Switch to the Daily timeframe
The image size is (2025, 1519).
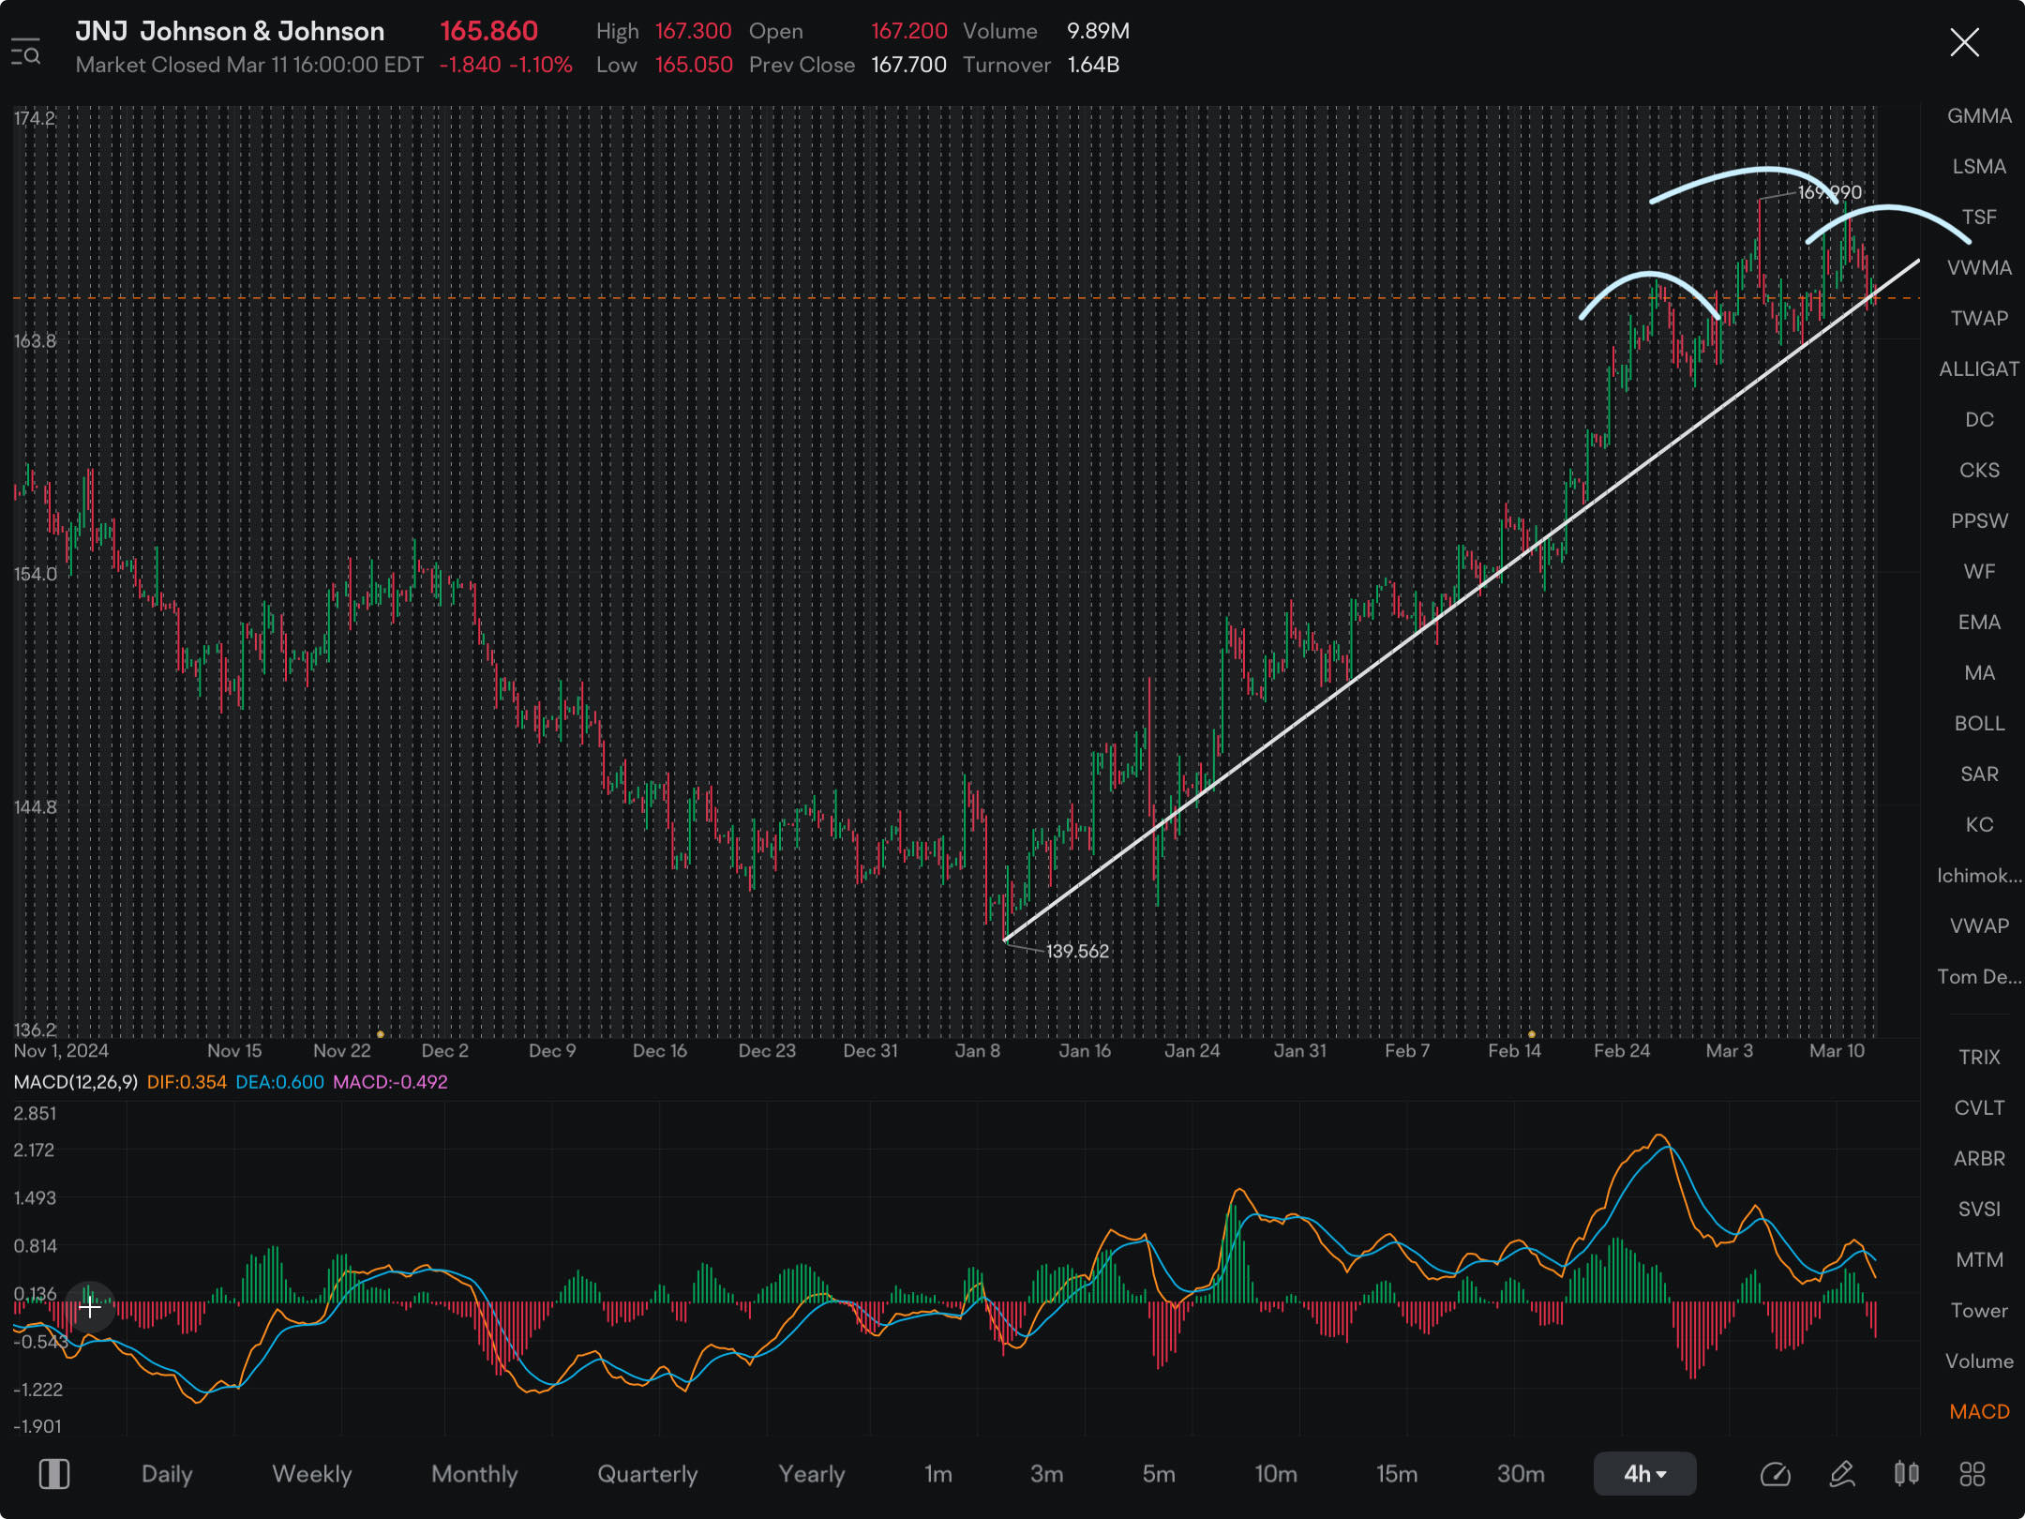coord(167,1474)
